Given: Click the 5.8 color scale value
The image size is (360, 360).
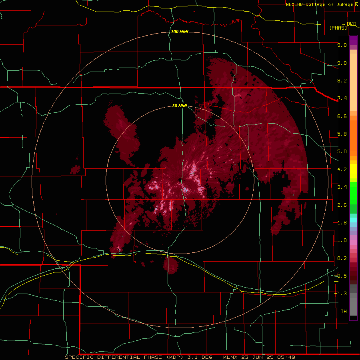Looking at the screenshot, I should pyautogui.click(x=342, y=134).
